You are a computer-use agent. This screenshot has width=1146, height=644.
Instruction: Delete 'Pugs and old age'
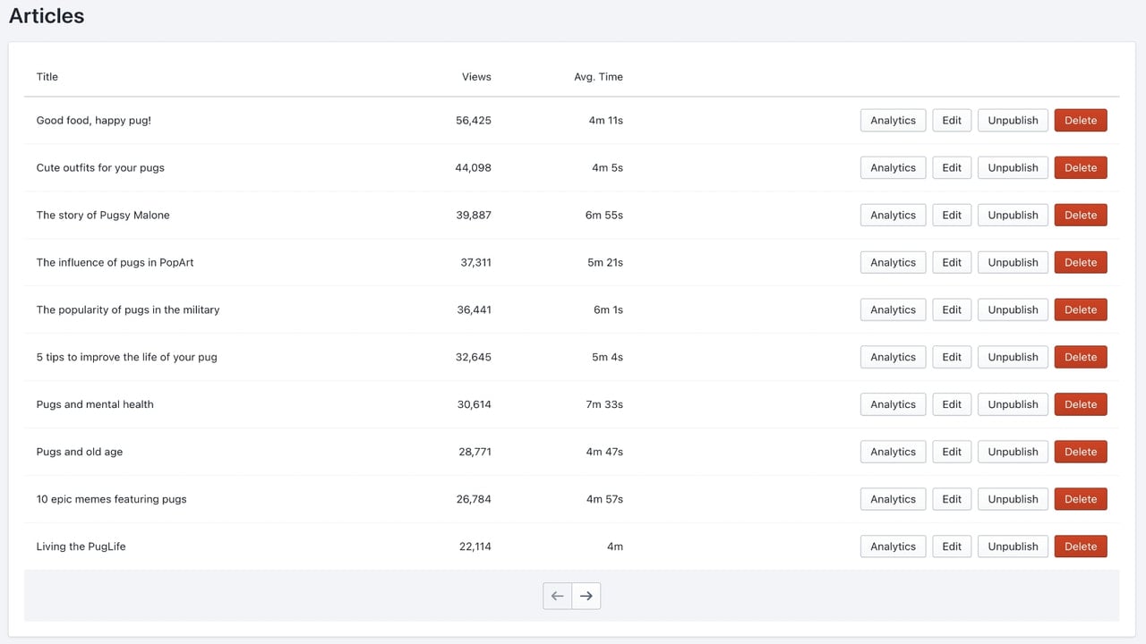(1081, 453)
